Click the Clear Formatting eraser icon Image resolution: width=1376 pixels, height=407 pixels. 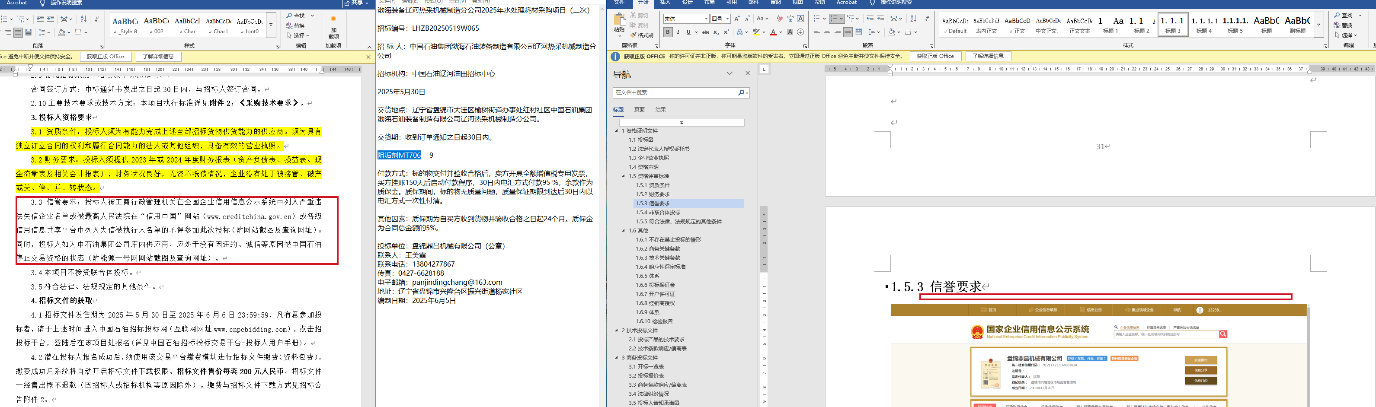780,19
